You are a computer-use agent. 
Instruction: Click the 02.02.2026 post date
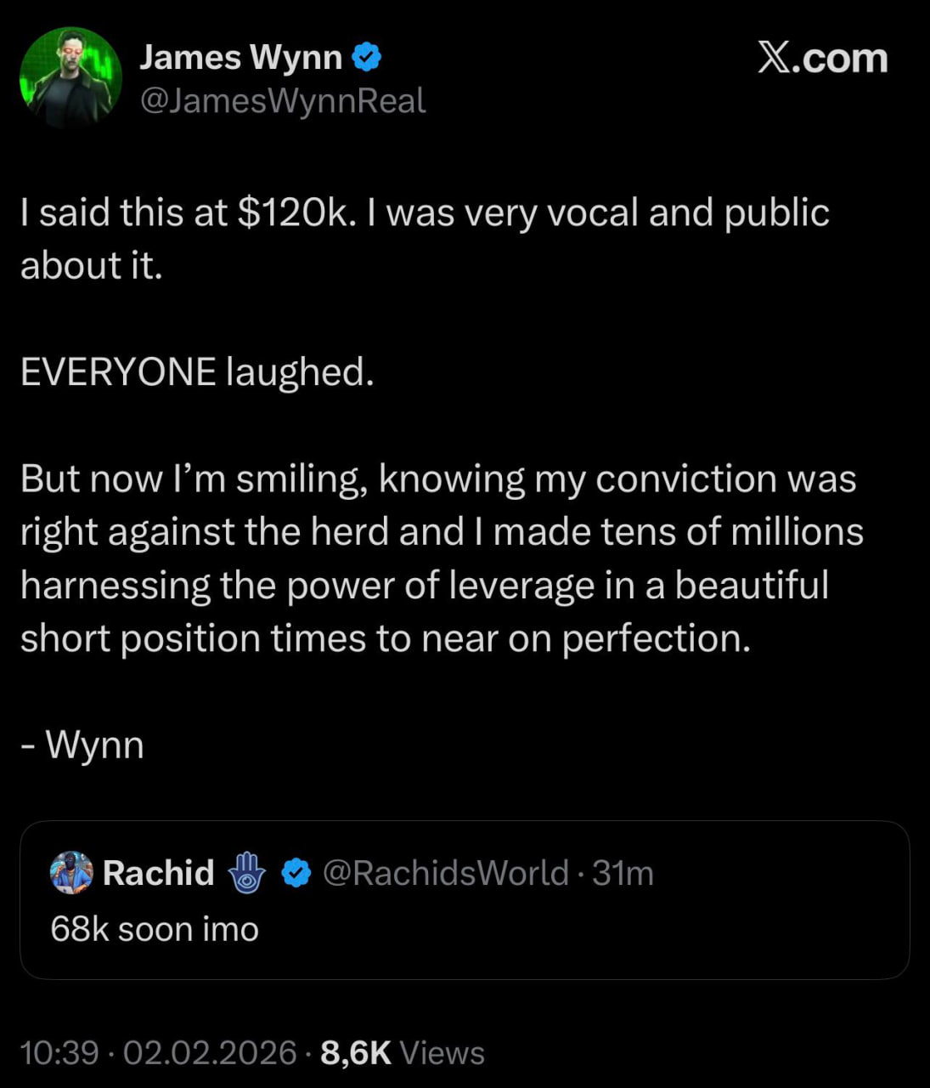[210, 1053]
